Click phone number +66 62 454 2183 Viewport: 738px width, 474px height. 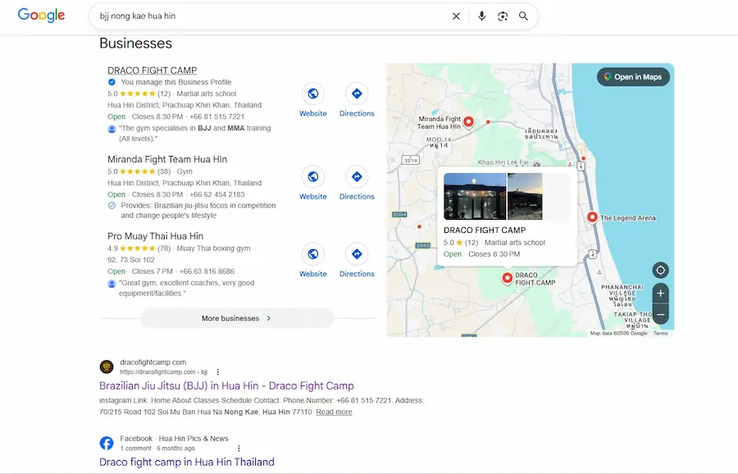(217, 194)
